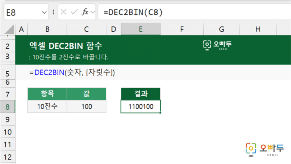
Task: Click the Name Box showing E8
Action: (x=26, y=12)
